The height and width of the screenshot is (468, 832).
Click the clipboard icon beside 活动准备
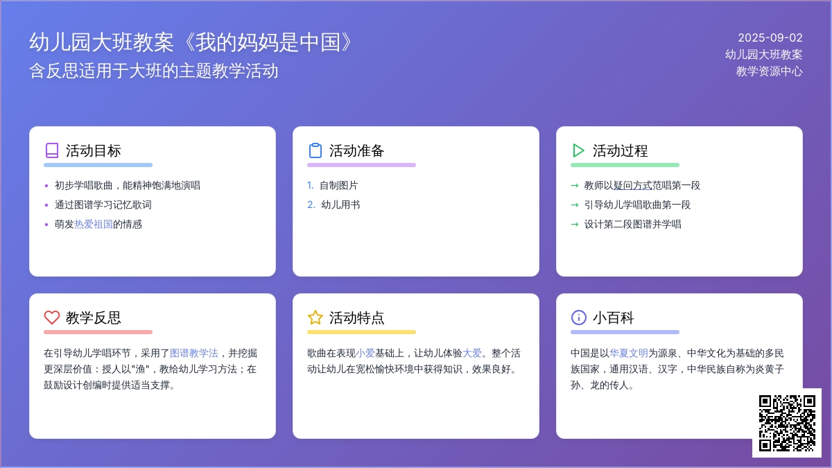[x=315, y=150]
